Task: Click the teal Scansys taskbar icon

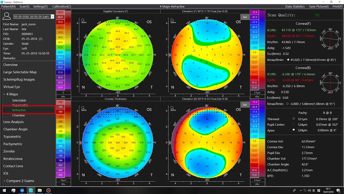Action: 31,190
